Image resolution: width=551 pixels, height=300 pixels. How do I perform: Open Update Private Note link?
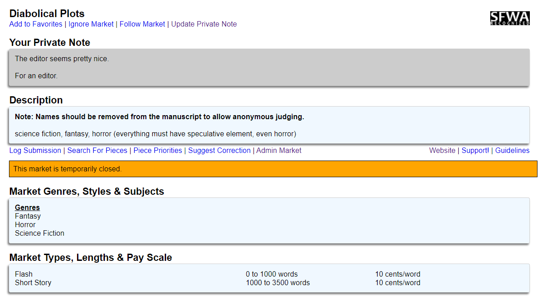204,24
